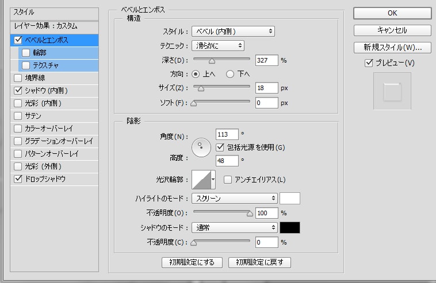Click the ソフト value field
This screenshot has height=283, width=436.
pos(267,103)
